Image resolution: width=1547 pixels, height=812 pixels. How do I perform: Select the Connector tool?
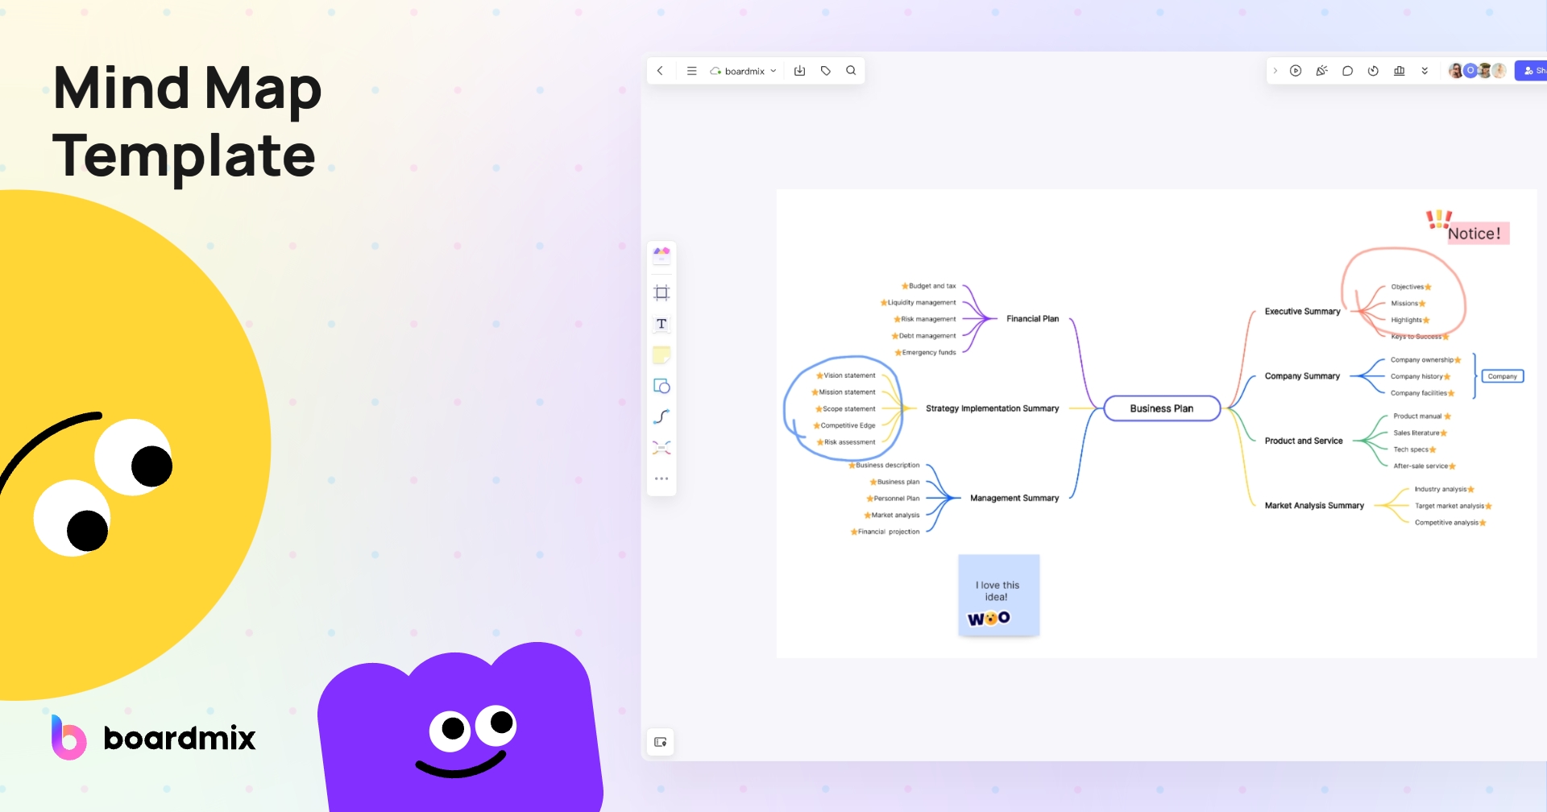(662, 416)
